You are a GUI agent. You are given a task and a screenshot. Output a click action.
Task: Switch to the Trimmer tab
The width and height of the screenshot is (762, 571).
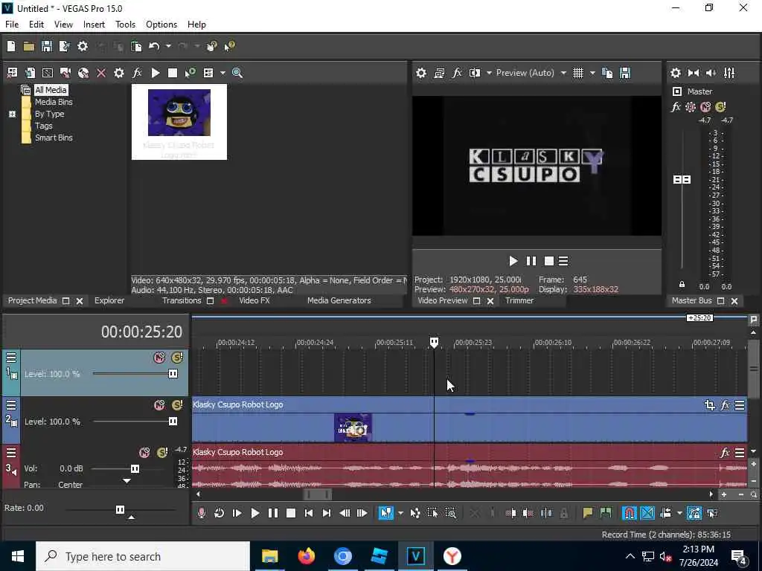coord(519,300)
